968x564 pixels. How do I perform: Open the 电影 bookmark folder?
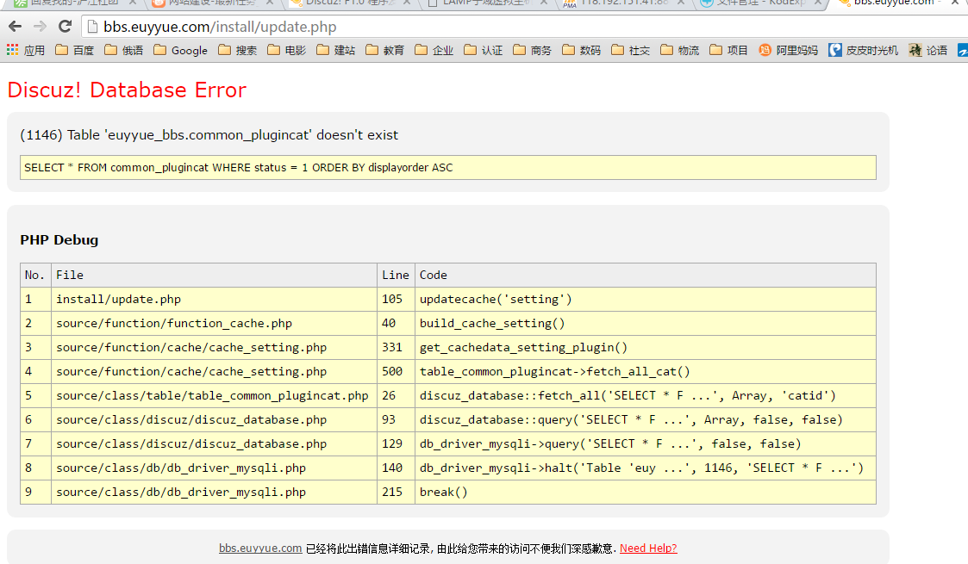coord(286,50)
